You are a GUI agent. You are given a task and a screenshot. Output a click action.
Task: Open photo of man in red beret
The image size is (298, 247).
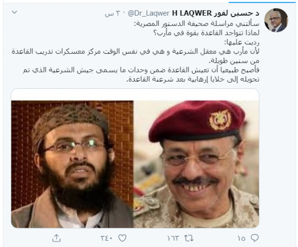[196, 164]
